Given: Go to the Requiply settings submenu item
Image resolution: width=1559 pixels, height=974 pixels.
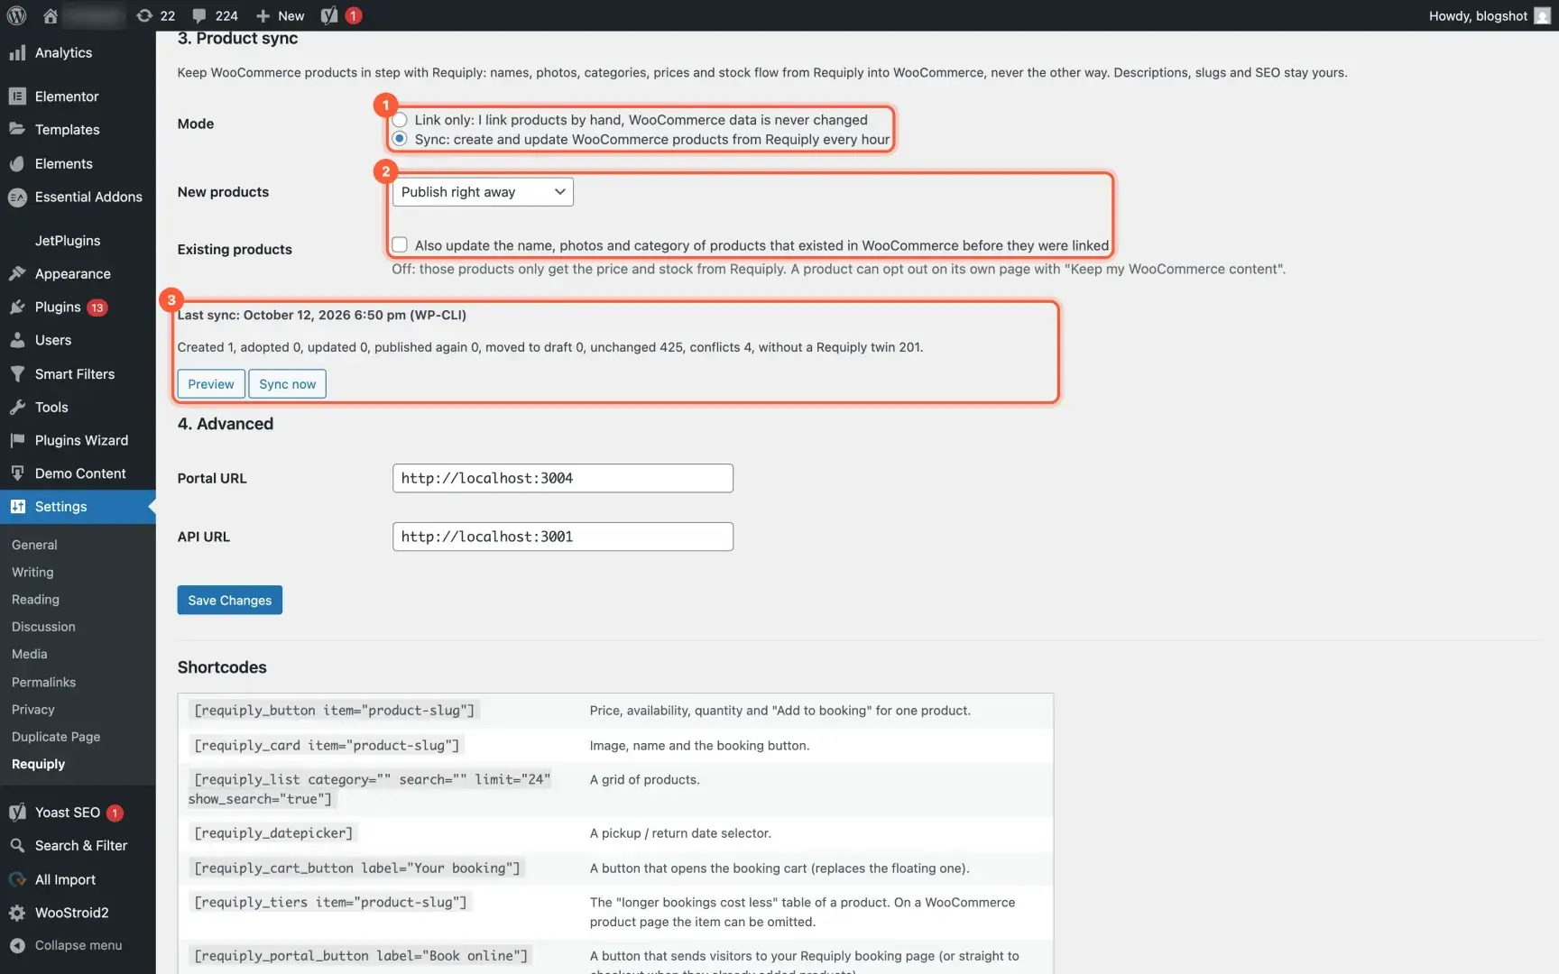Looking at the screenshot, I should (x=38, y=764).
